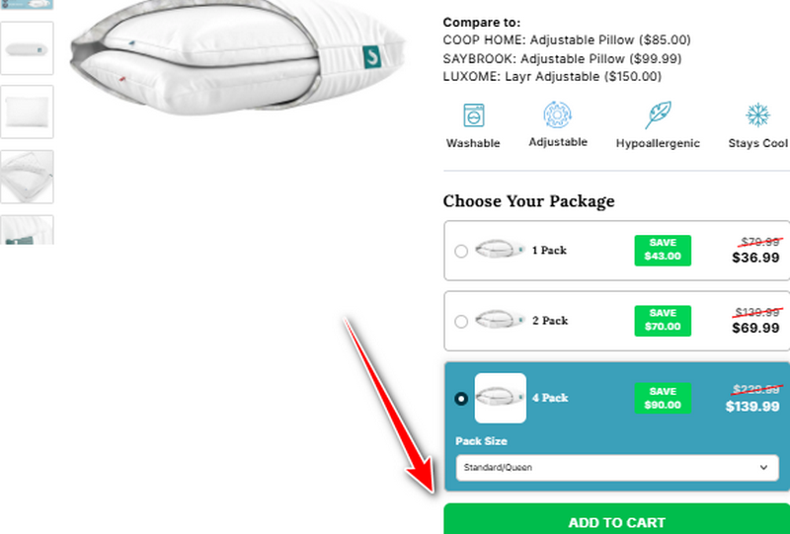Viewport: 790px width, 534px height.
Task: Open the Pack Size Standard/Queen dropdown
Action: point(617,468)
